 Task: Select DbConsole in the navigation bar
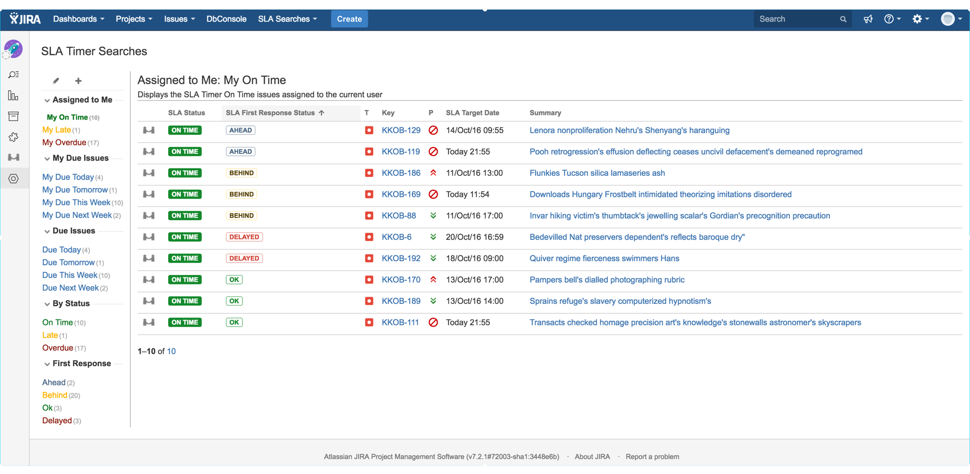(226, 18)
